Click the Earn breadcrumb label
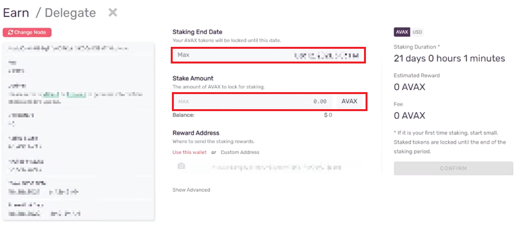Viewport: 520px width, 228px height. pos(16,12)
